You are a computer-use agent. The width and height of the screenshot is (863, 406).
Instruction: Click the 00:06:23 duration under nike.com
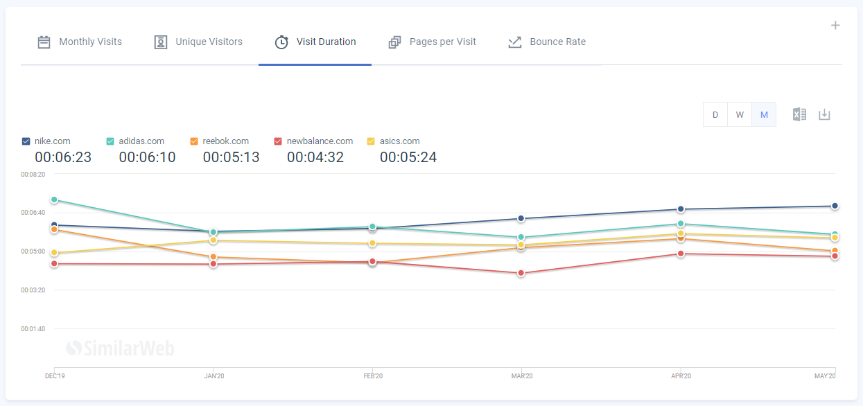(63, 157)
